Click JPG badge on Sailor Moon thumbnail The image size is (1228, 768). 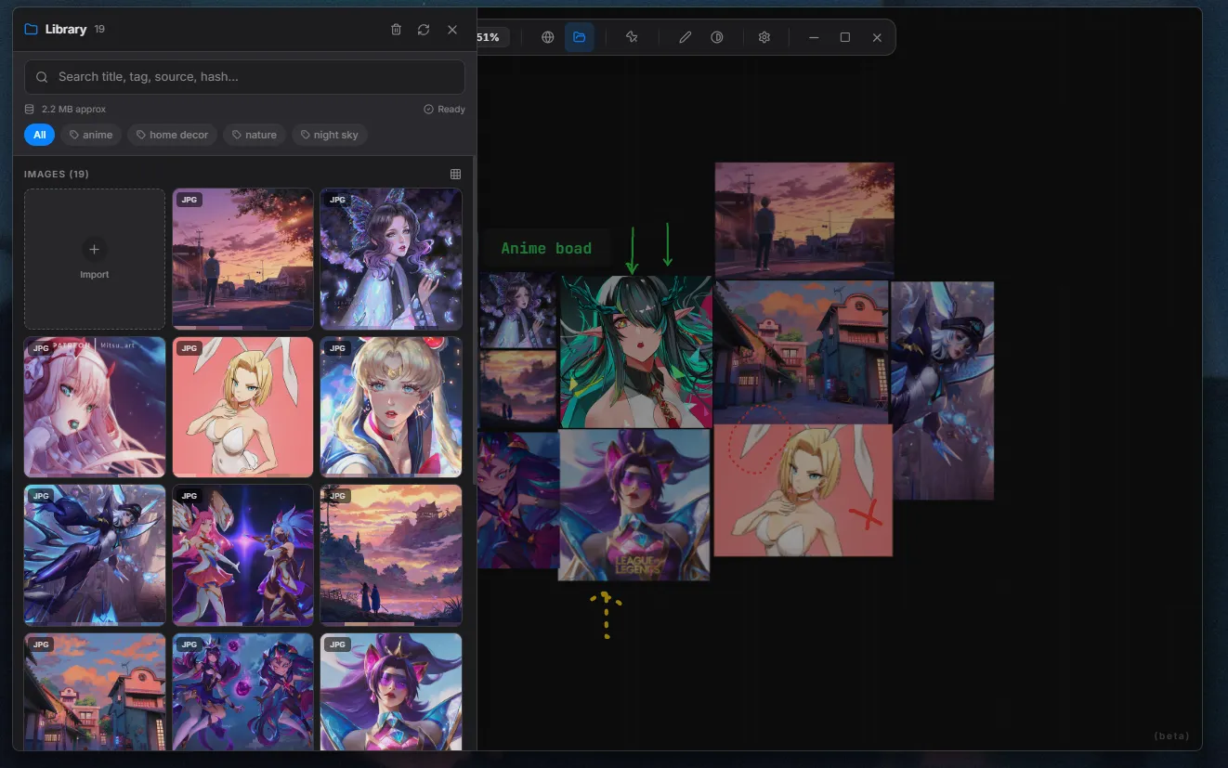point(337,348)
